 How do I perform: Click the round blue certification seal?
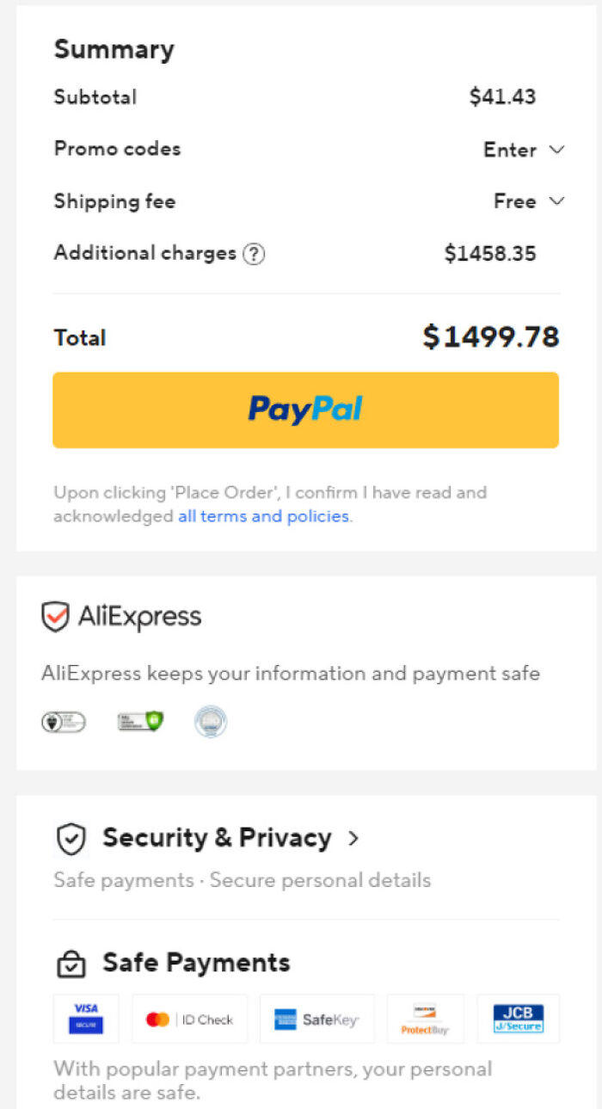tap(211, 721)
